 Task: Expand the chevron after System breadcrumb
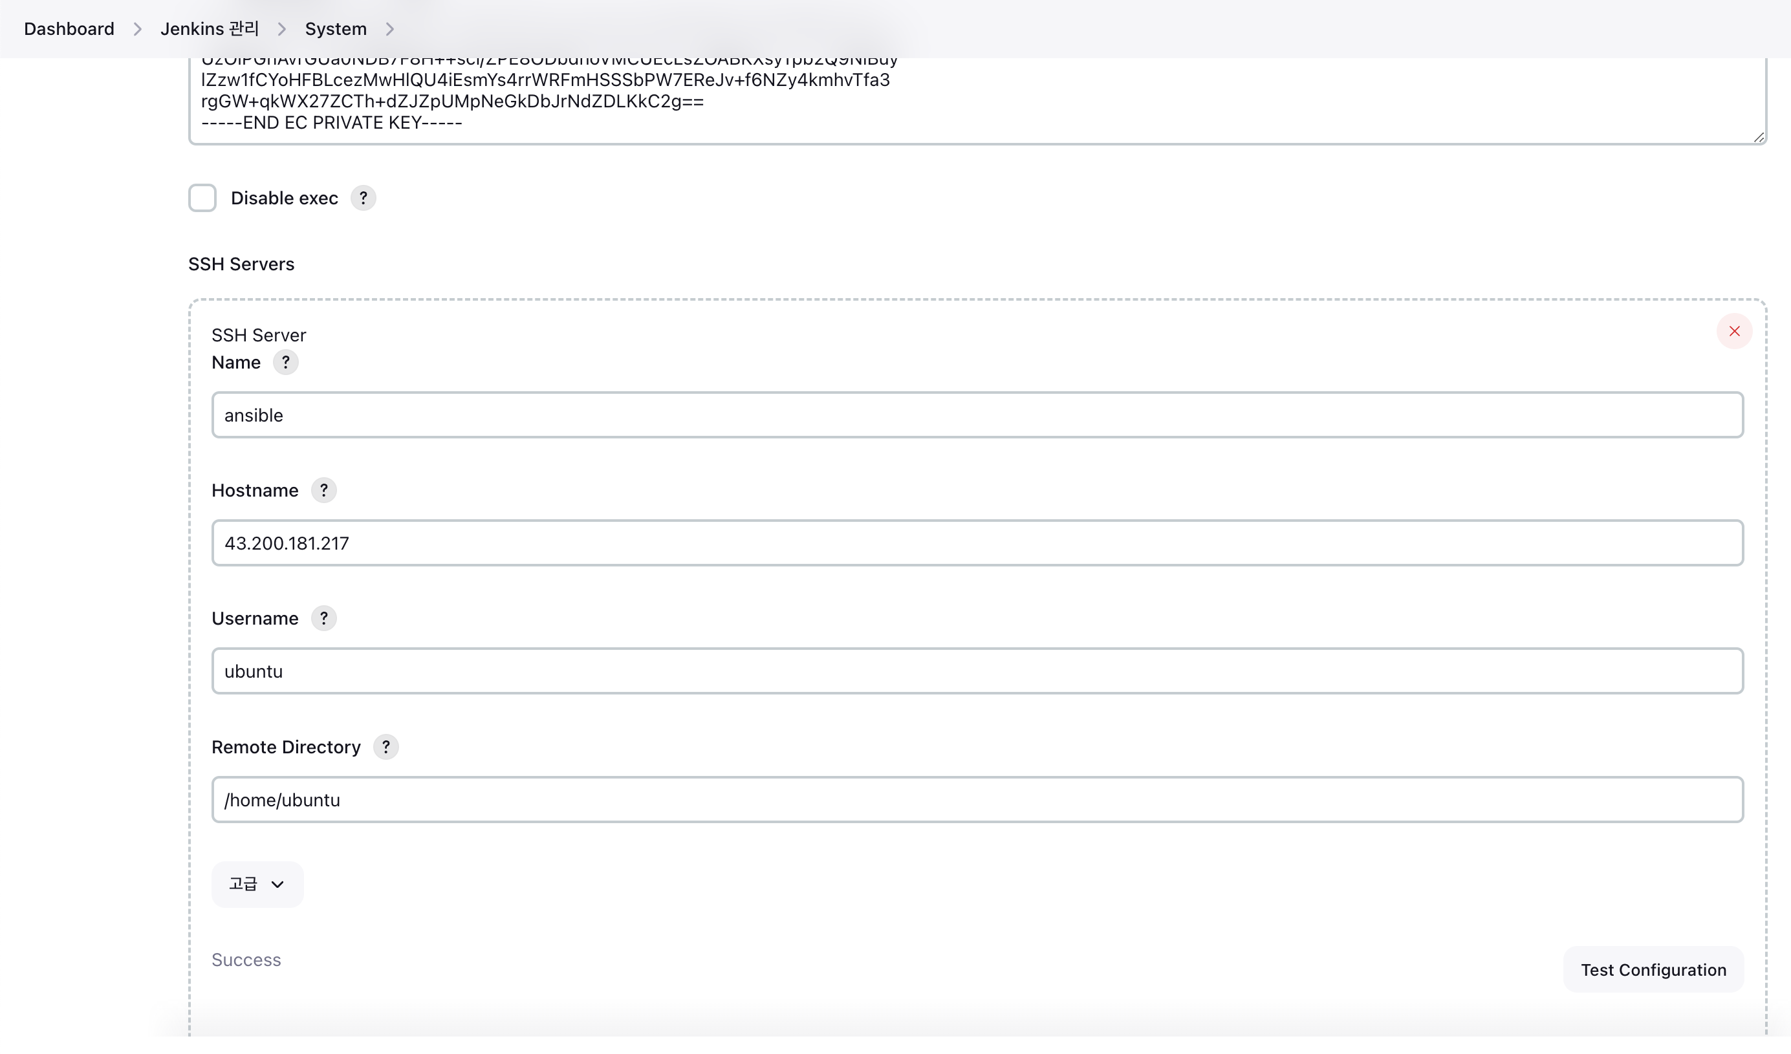389,29
